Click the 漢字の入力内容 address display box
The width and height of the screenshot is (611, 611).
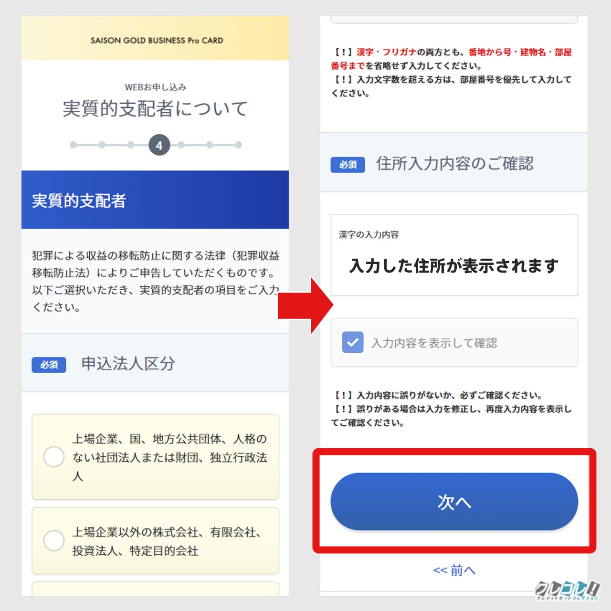[x=454, y=255]
